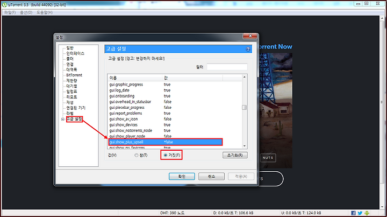
Task: Select 리모트 in the settings tree
Action: pyautogui.click(x=71, y=97)
